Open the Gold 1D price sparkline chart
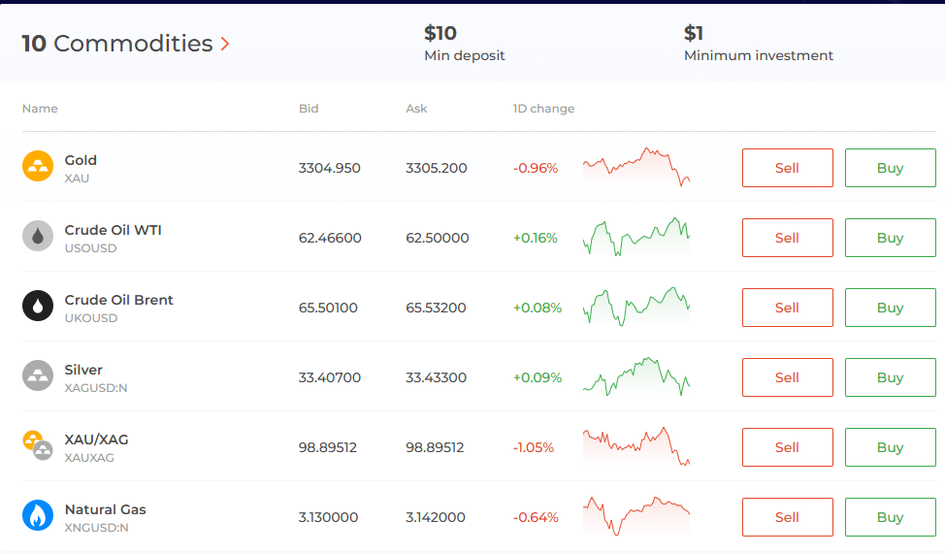The height and width of the screenshot is (554, 945). (x=635, y=168)
